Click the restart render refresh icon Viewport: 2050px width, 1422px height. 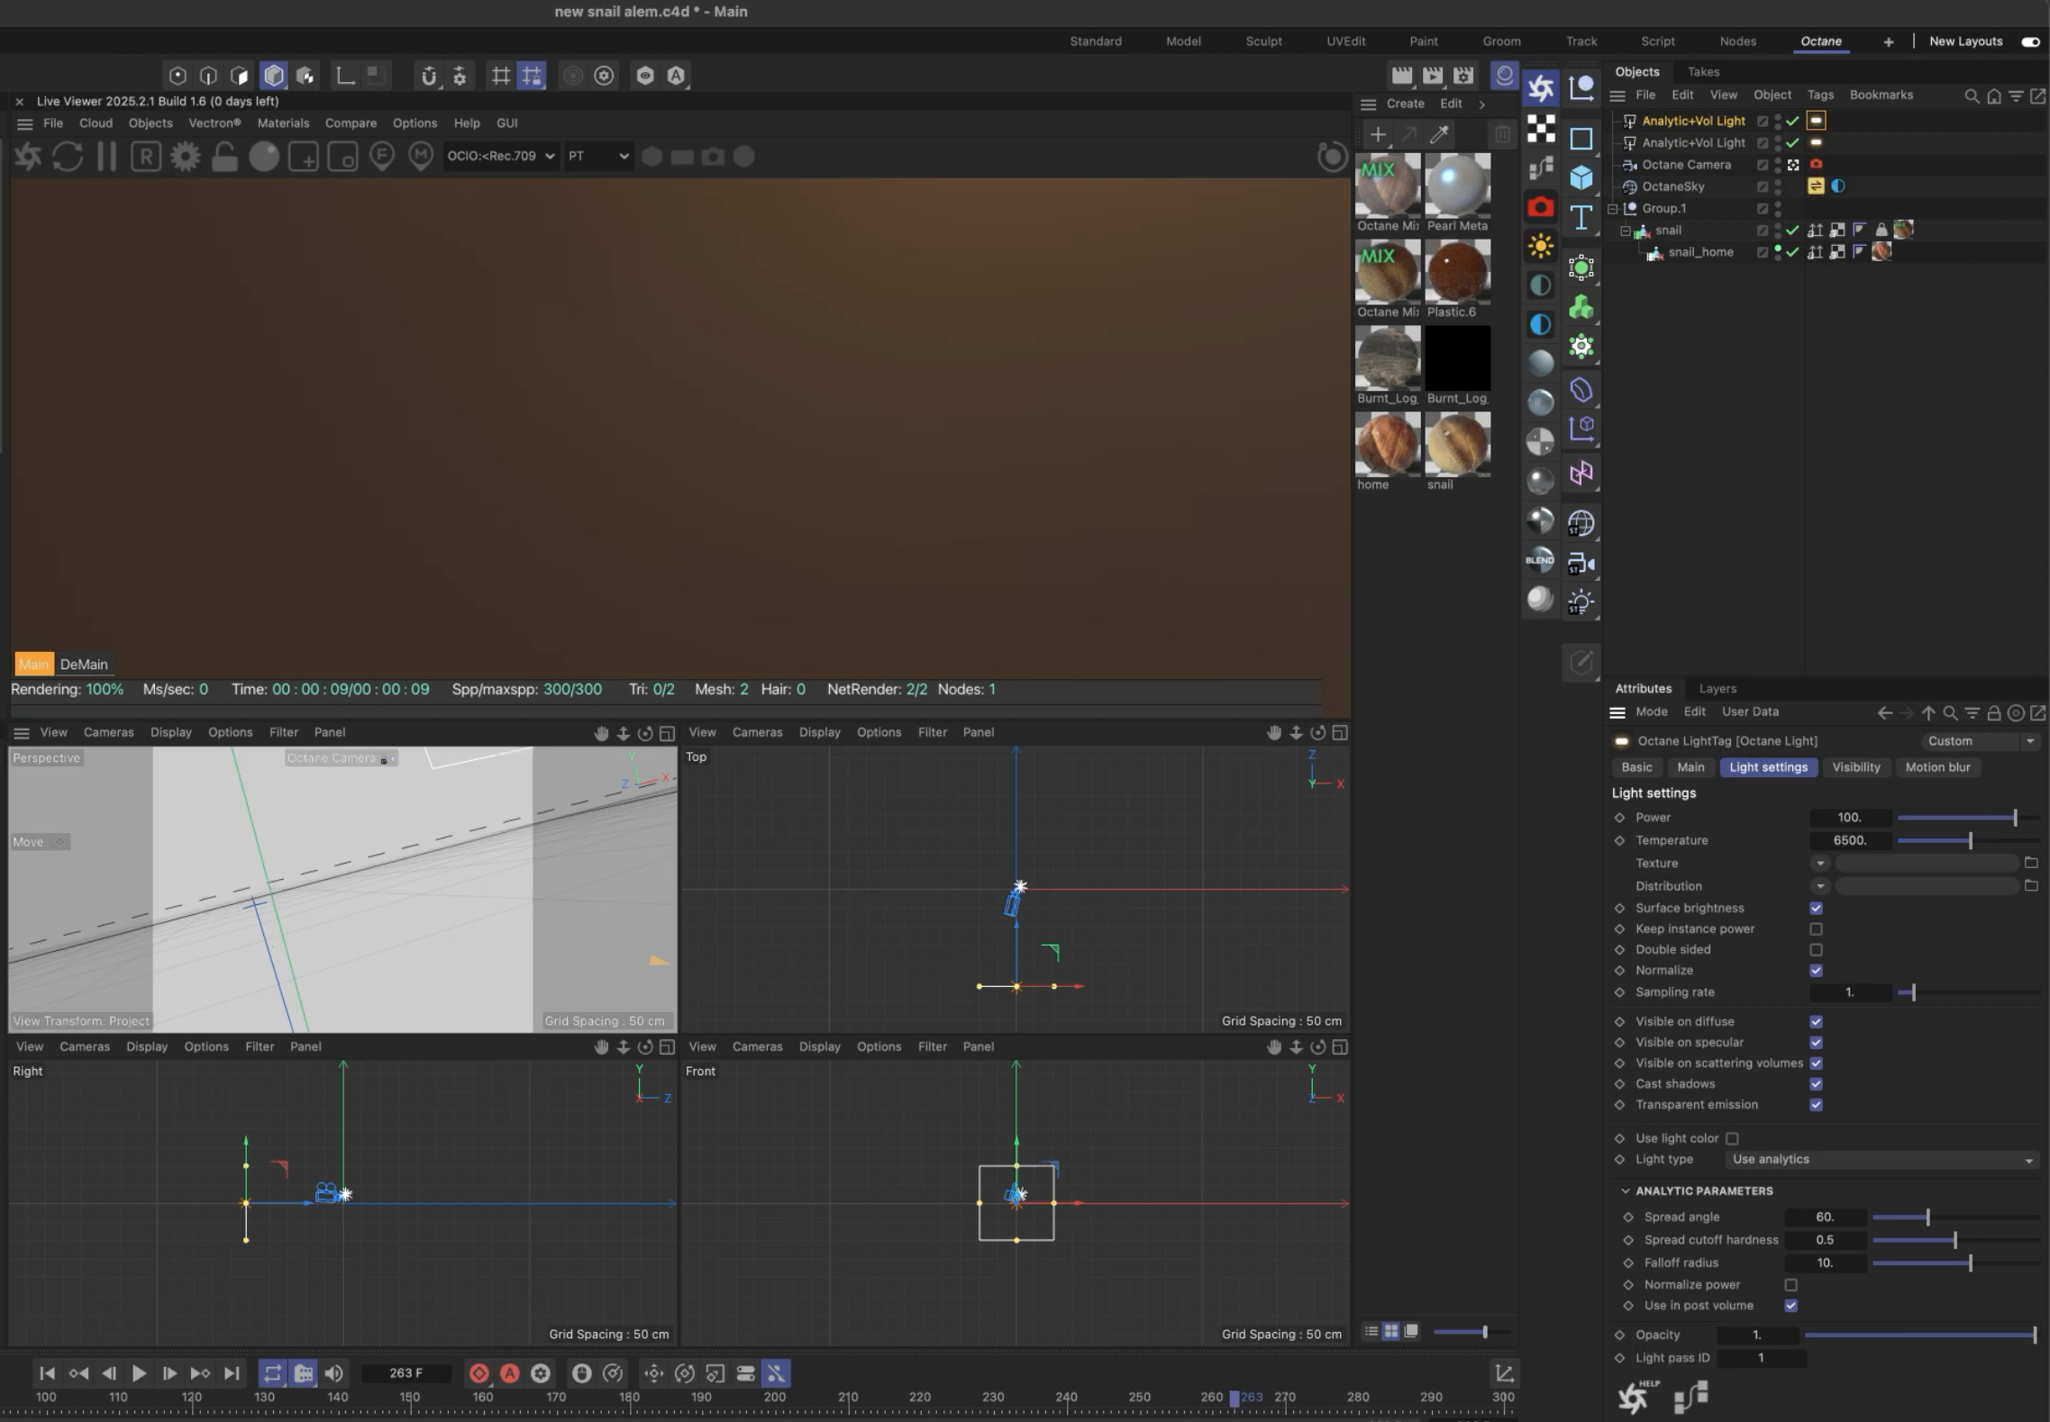(x=68, y=157)
